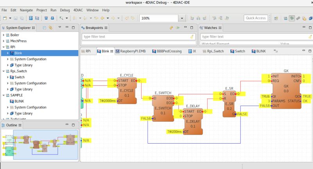
Task: Open the search dropdown arrow
Action: pos(67,18)
